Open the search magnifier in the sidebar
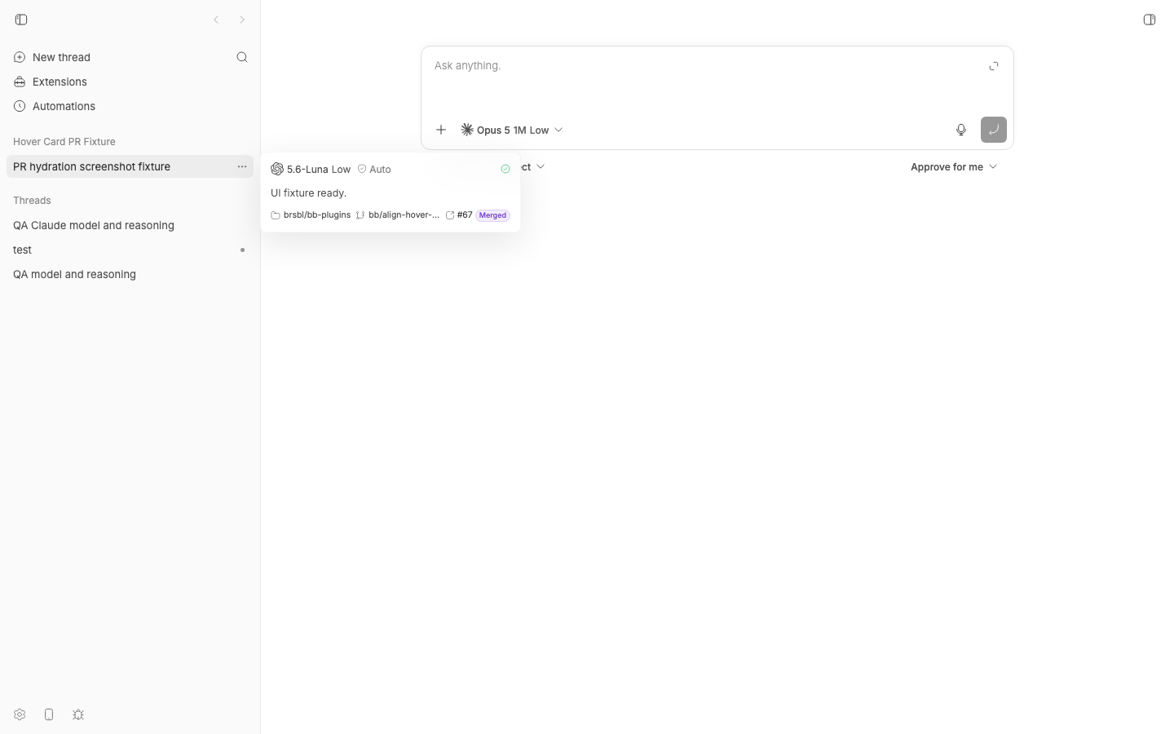 coord(242,57)
